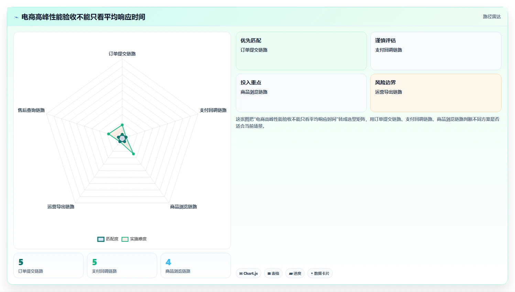The image size is (515, 292).
Task: Toggle the 匹配度 legend swatch
Action: pos(101,239)
